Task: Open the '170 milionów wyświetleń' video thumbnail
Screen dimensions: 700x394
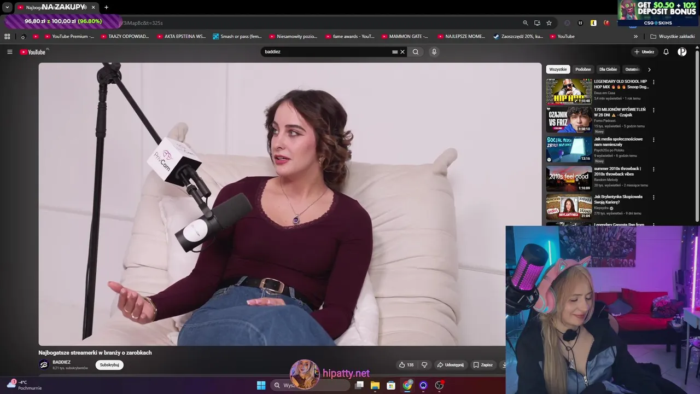Action: 569,120
